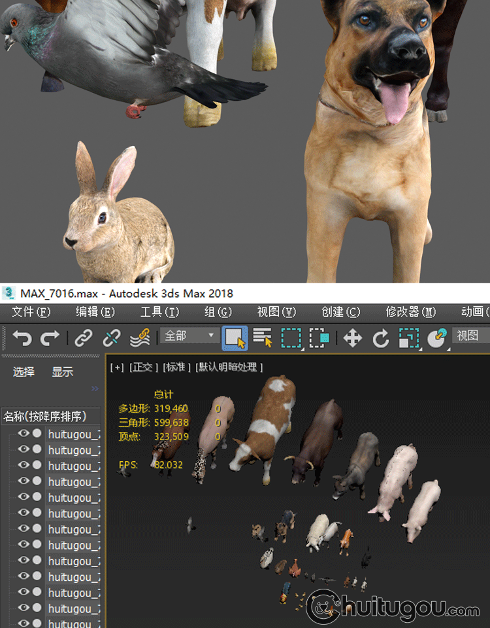This screenshot has width=490, height=628.
Task: Select the Scale tool
Action: 409,338
